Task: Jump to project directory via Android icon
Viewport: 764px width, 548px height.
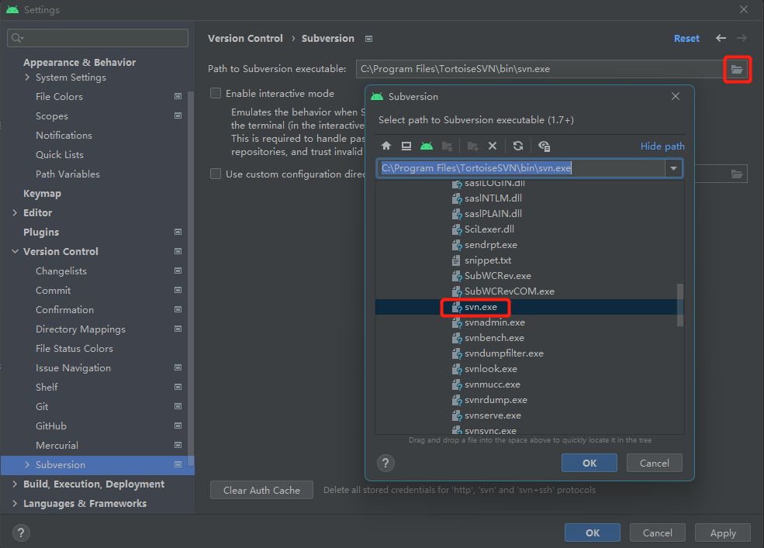Action: 426,146
